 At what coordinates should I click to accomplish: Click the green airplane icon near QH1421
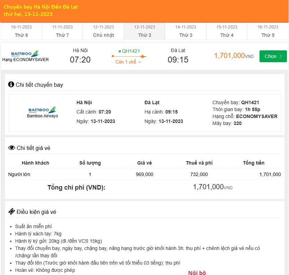120,51
